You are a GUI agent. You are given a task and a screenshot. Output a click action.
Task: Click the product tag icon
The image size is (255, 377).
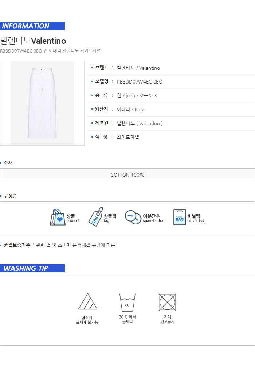pyautogui.click(x=95, y=217)
